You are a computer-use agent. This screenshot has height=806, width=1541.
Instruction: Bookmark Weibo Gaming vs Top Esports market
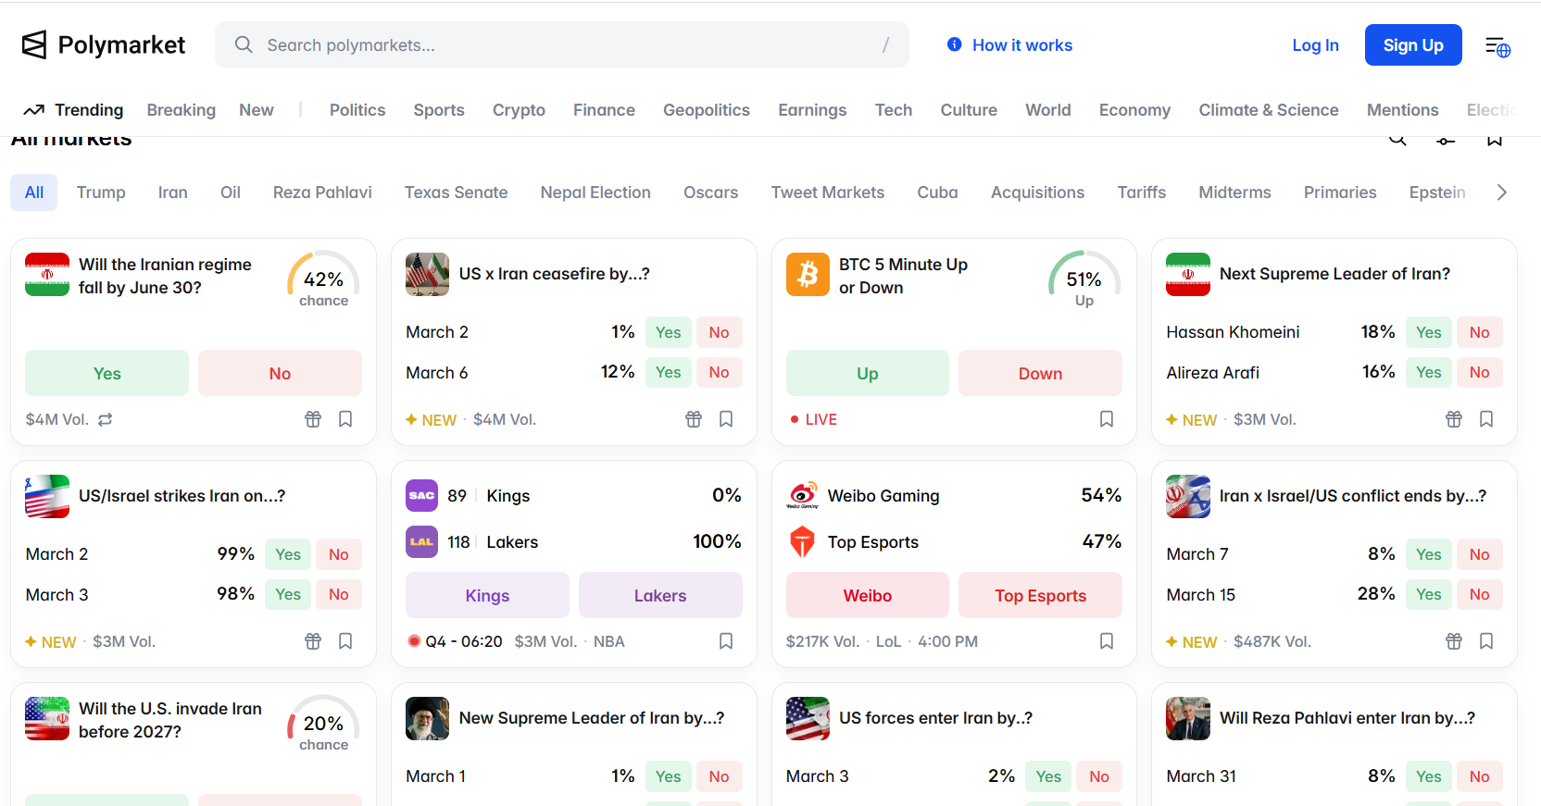coord(1107,641)
